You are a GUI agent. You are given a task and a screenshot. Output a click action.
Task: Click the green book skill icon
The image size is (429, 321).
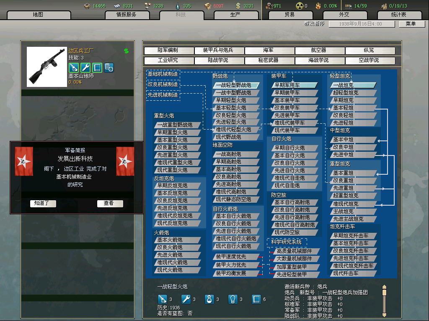(97, 68)
